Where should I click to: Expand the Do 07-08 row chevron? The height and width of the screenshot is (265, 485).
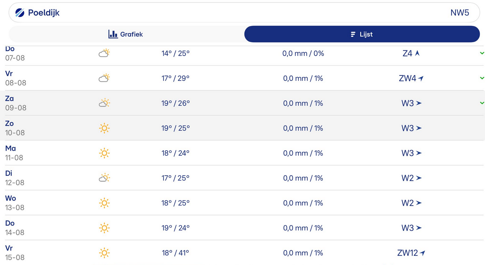click(x=482, y=53)
